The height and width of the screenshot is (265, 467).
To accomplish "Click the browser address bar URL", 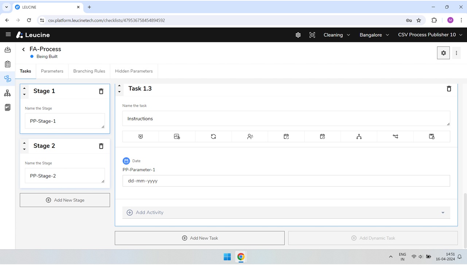I will [x=106, y=20].
